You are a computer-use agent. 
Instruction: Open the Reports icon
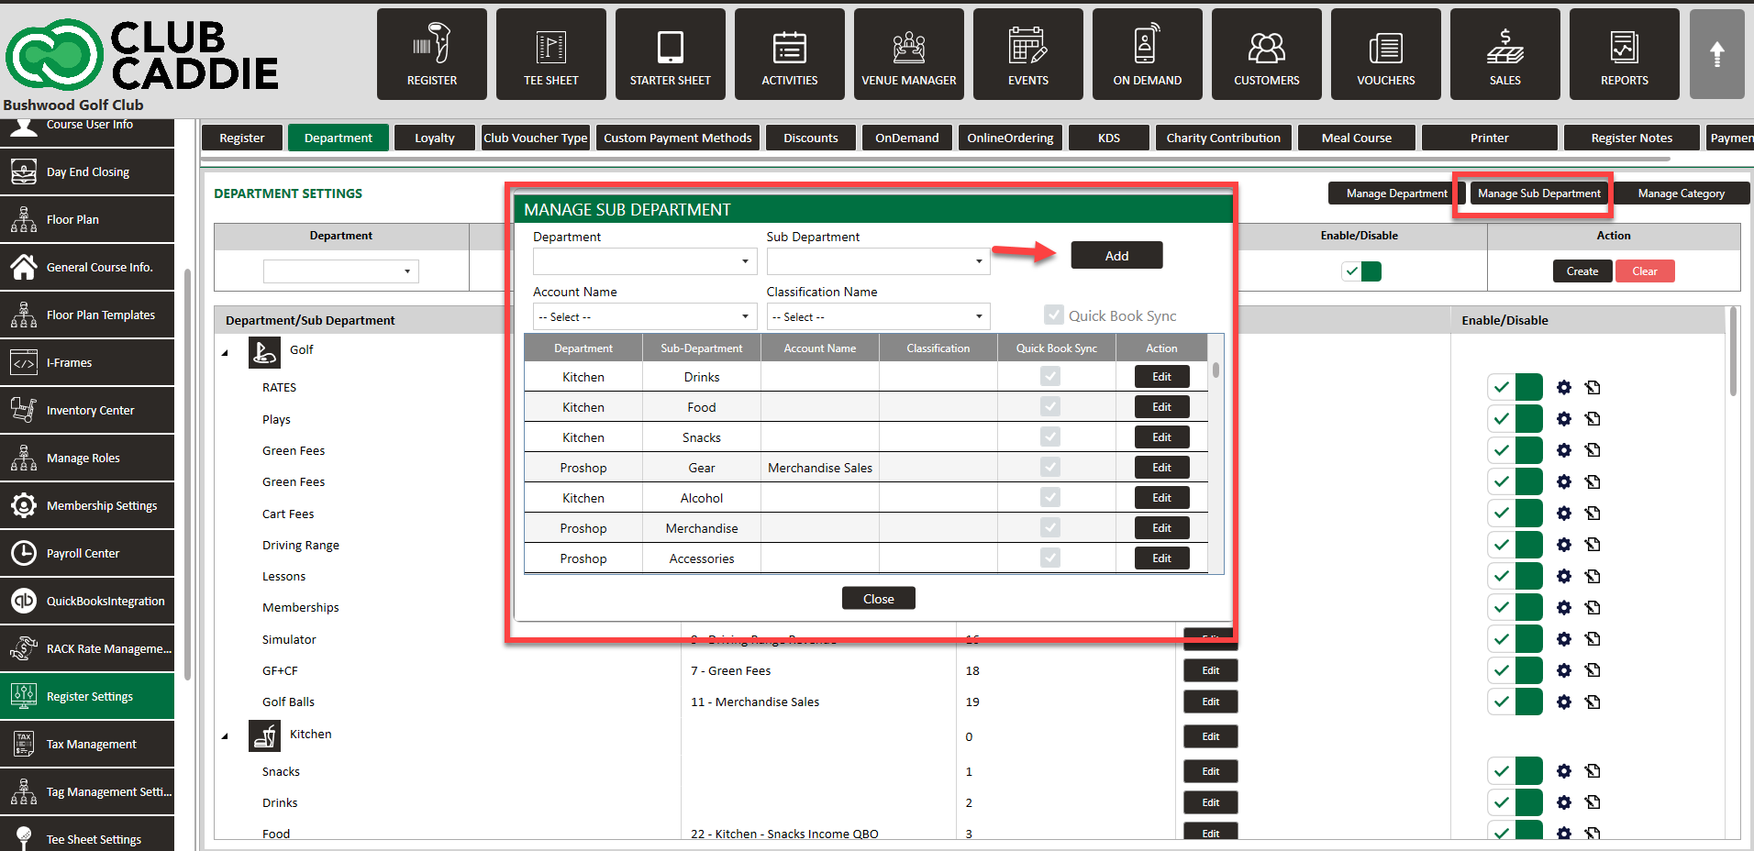coord(1624,54)
